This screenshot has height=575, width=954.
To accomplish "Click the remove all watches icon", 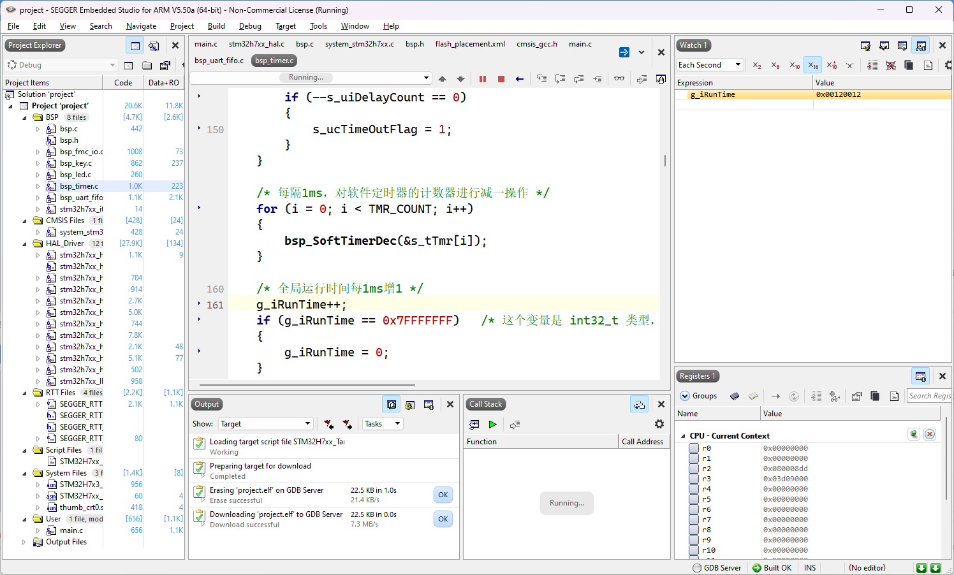I will pyautogui.click(x=891, y=65).
